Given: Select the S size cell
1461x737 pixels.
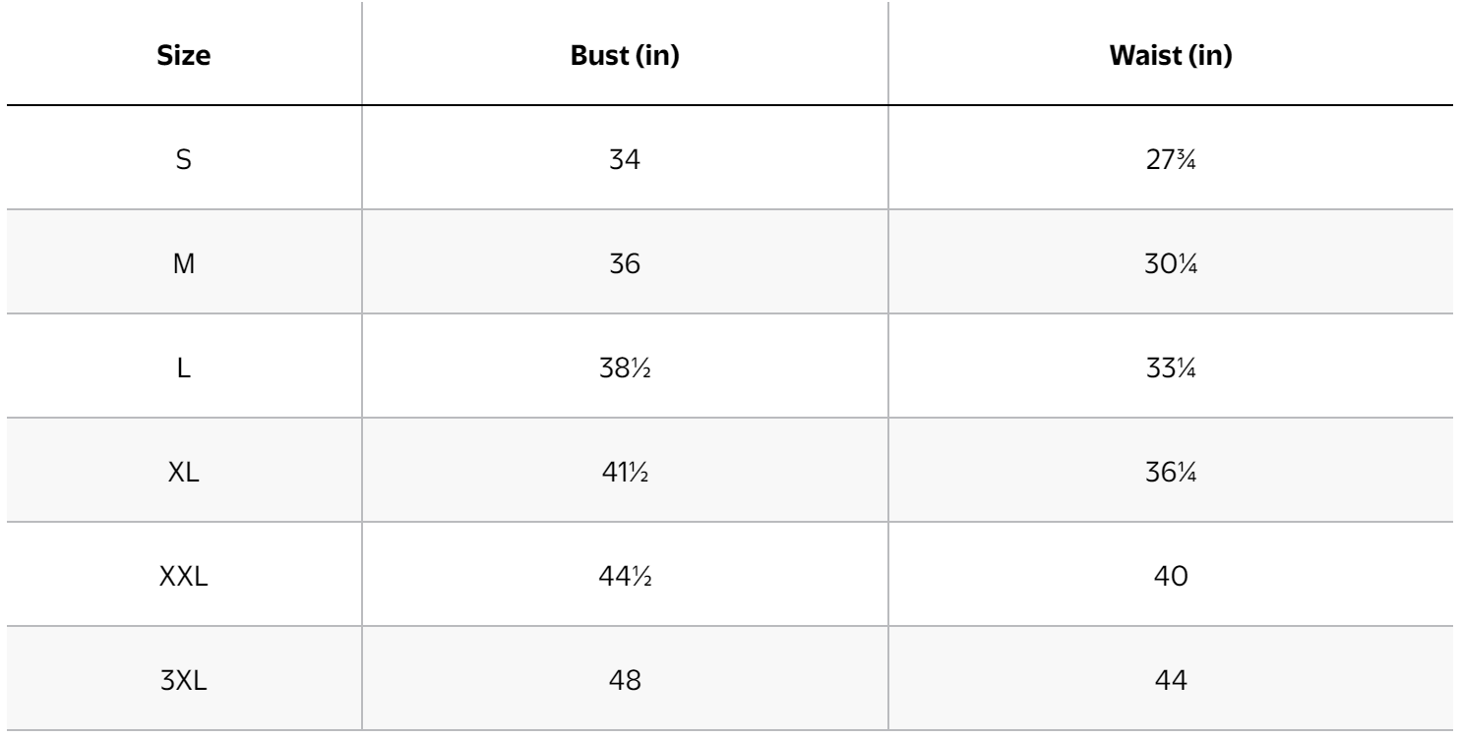Looking at the screenshot, I should pyautogui.click(x=182, y=159).
